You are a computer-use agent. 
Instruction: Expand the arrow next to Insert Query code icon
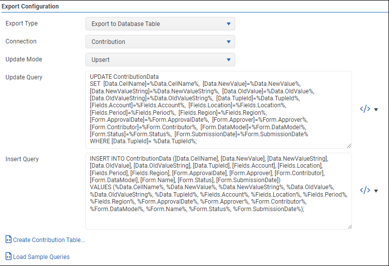point(376,191)
